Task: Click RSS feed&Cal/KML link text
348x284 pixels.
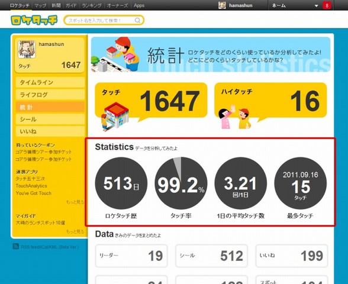Action: click(x=50, y=247)
